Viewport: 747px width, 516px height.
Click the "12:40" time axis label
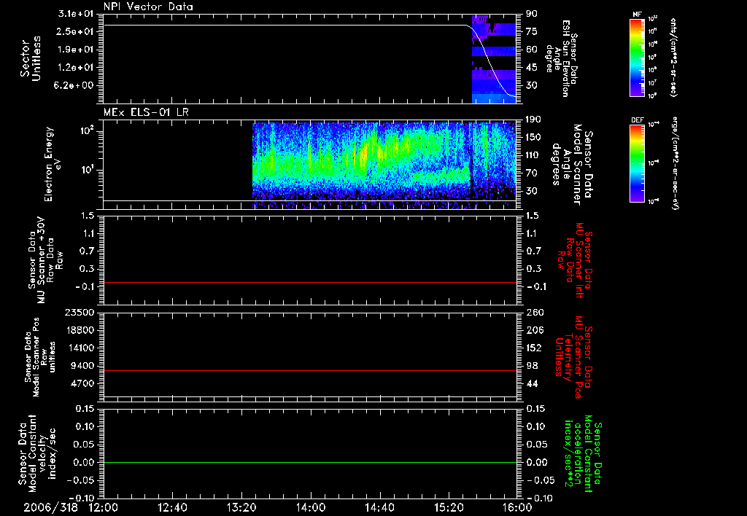click(x=172, y=508)
